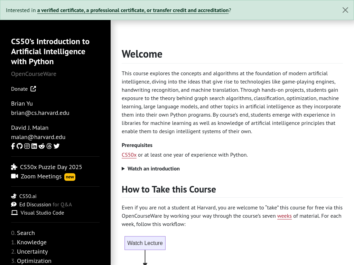The height and width of the screenshot is (265, 354).
Task: Click the OpenCourseWare label
Action: tap(34, 74)
